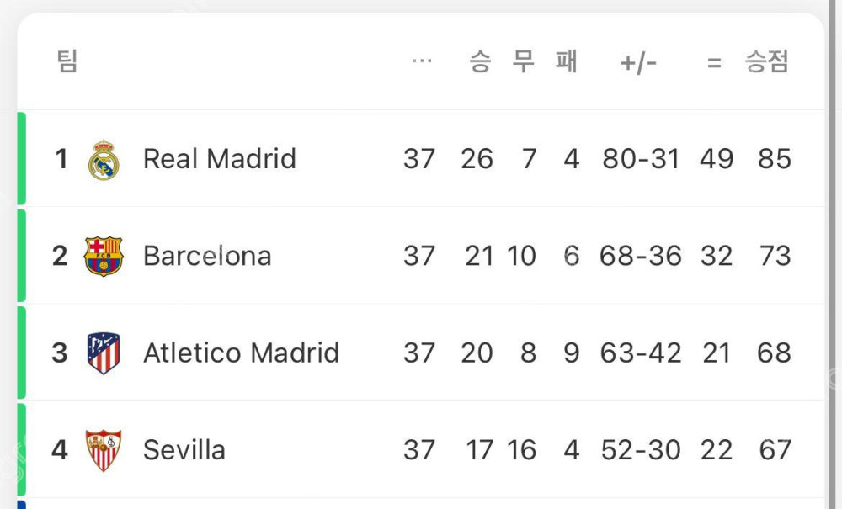The image size is (842, 509).
Task: Click Real Madrid's 85 points value
Action: [774, 159]
